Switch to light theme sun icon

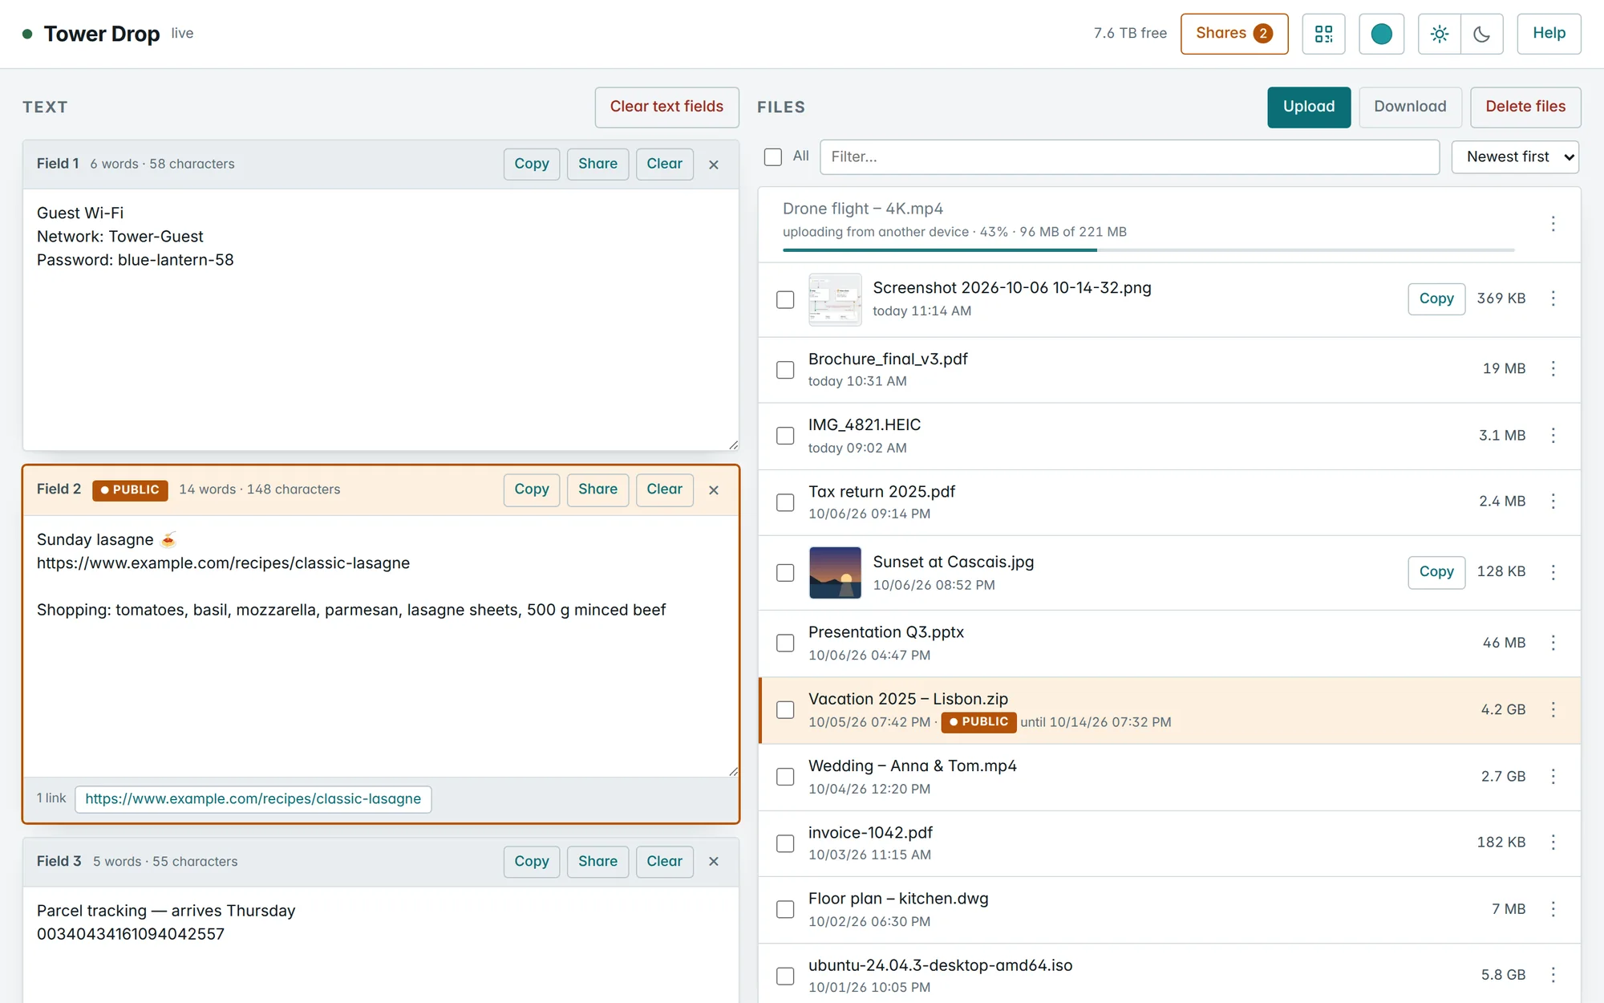(x=1440, y=34)
